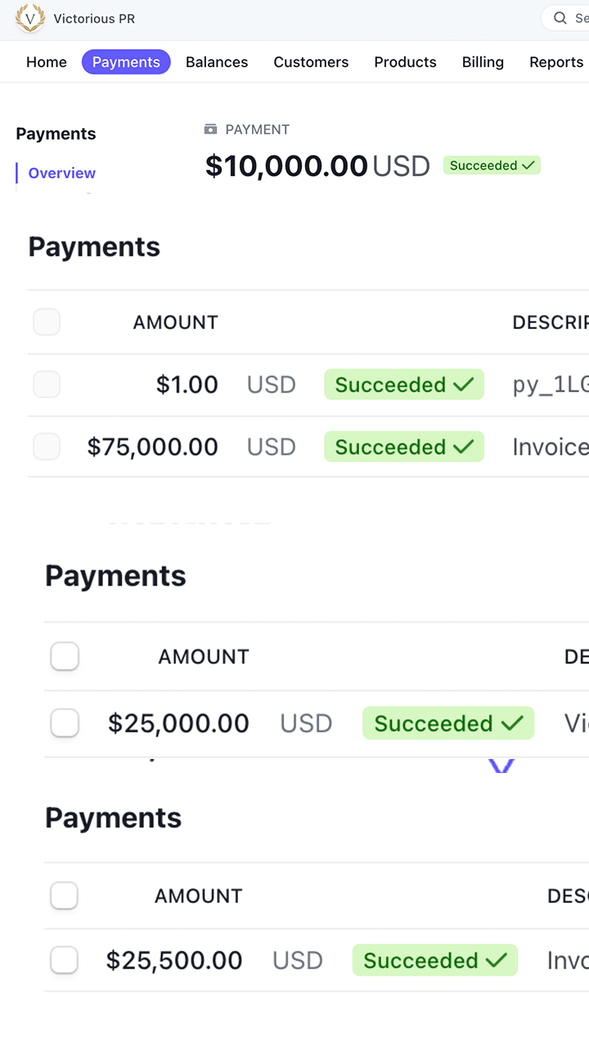Open the Products tab
This screenshot has height=1047, width=589.
pos(405,62)
